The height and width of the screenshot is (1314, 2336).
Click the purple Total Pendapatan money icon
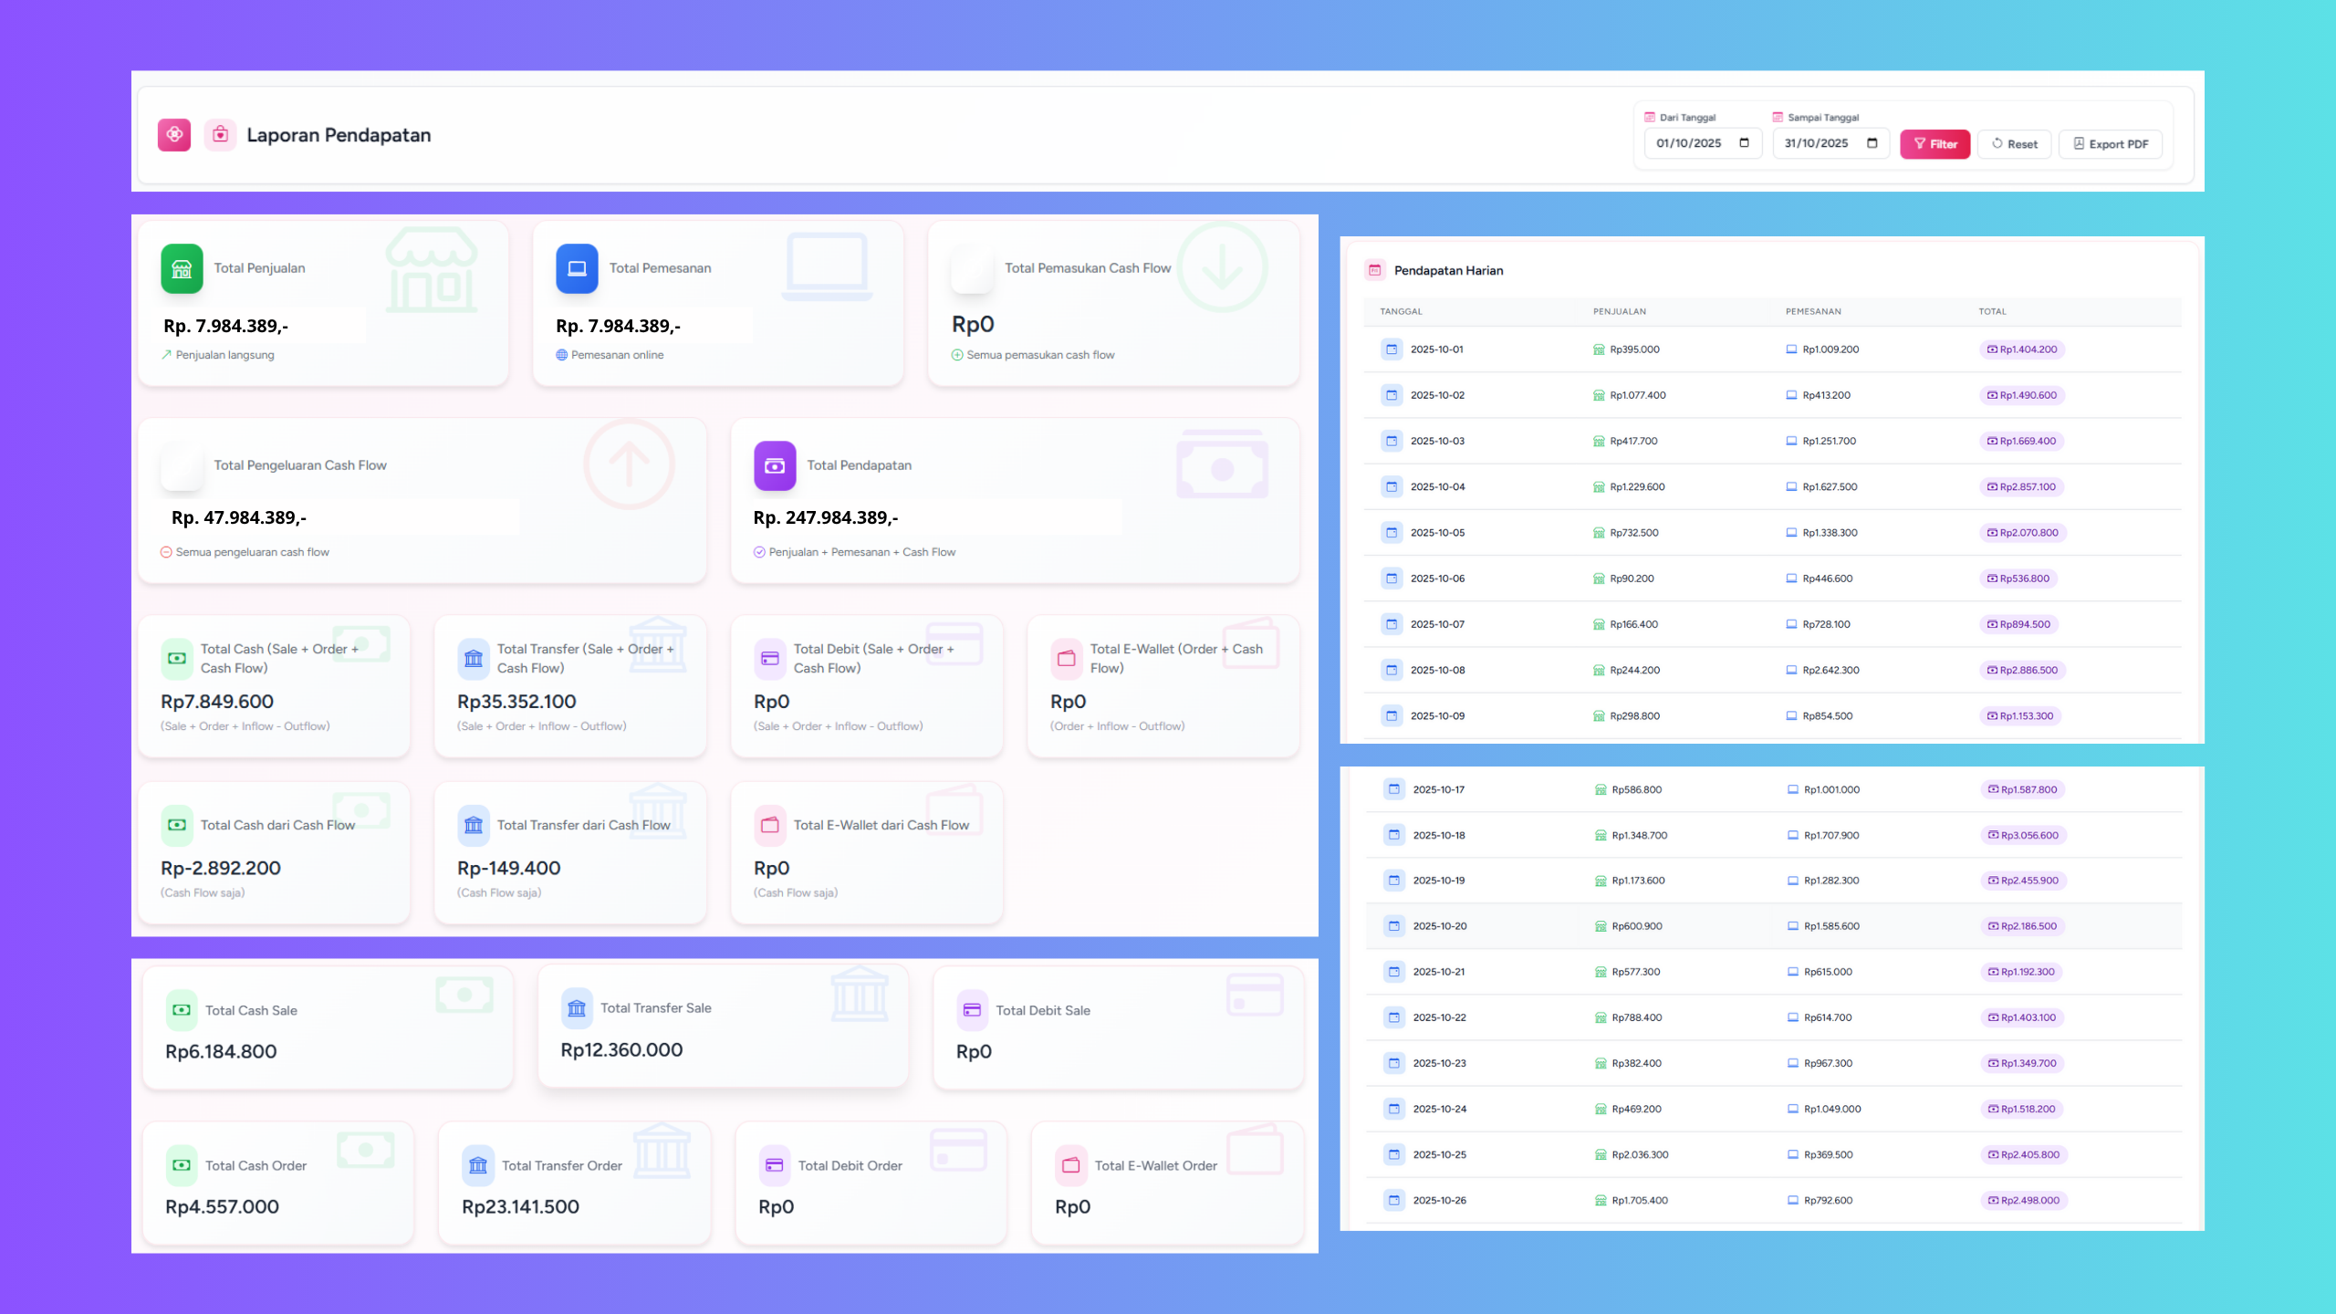[774, 465]
